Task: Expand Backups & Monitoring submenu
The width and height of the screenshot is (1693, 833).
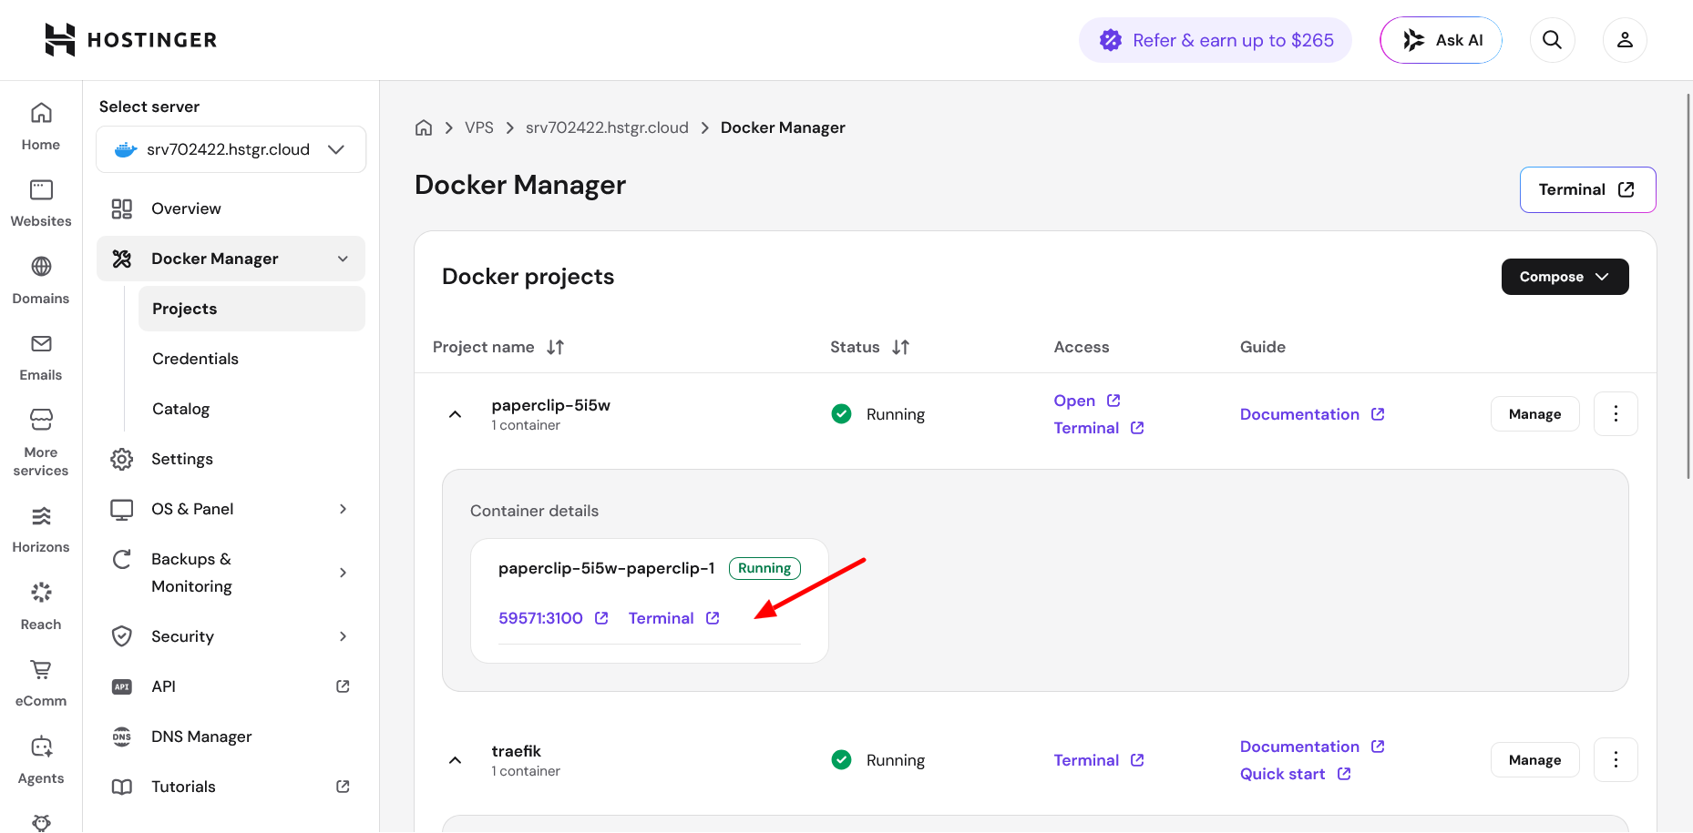Action: [x=343, y=573]
